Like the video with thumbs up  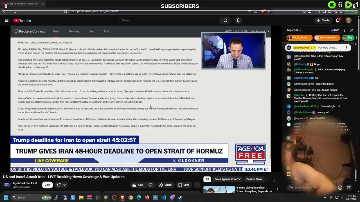(138, 185)
